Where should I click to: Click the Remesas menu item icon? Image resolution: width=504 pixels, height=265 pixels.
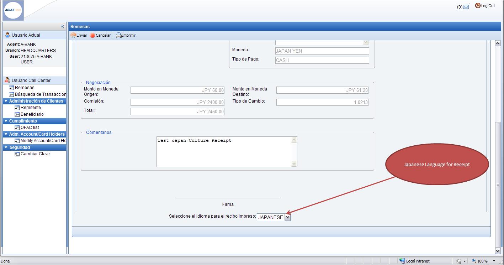coord(11,88)
